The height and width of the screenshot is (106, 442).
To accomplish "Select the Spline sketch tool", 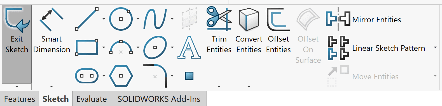I will [x=155, y=19].
